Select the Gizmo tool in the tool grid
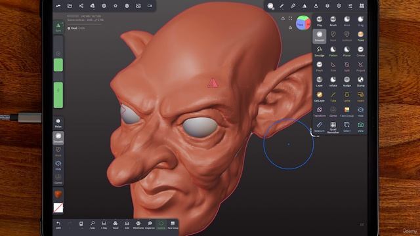Screen dimensions: 420x236 point(333,112)
